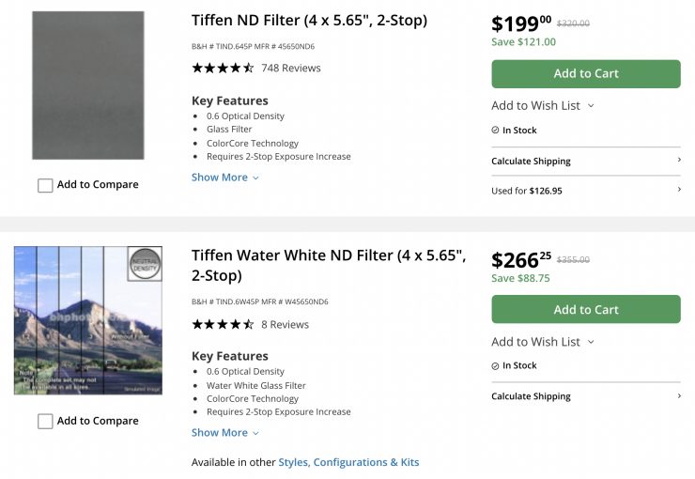View the 8 Reviews link
This screenshot has height=479, width=695.
(x=285, y=324)
